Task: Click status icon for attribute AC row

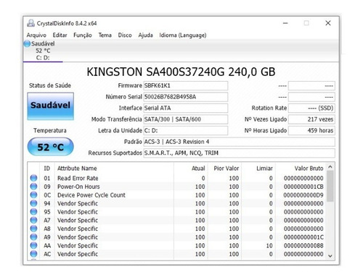Action: [x=33, y=254]
